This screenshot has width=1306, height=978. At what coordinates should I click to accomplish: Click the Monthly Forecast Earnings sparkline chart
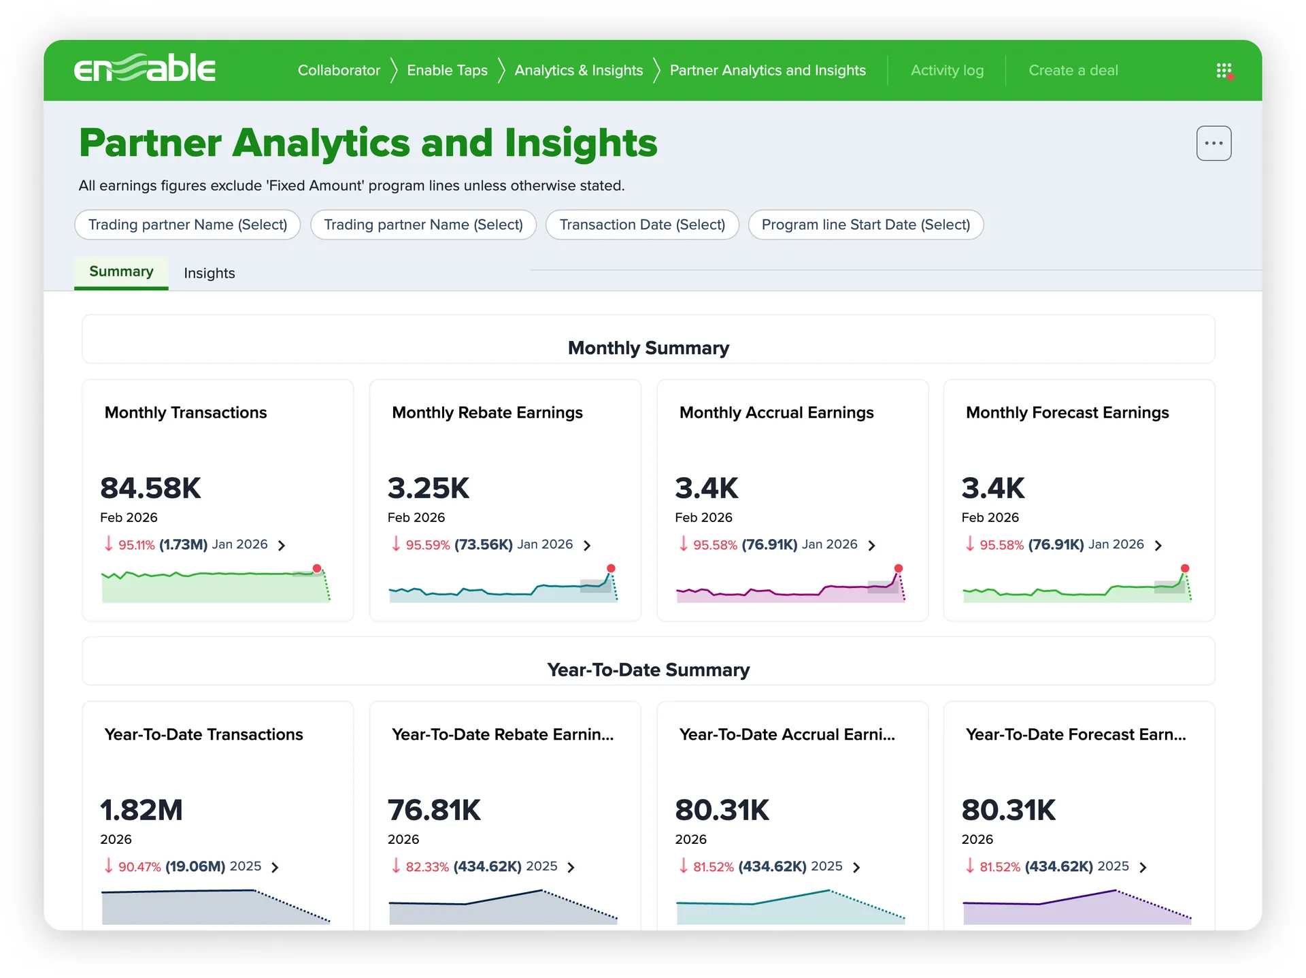1077,585
